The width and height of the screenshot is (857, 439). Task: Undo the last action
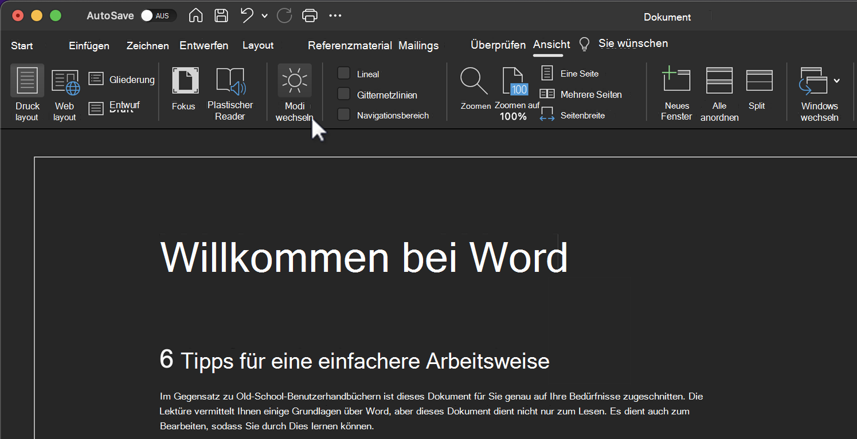(247, 15)
